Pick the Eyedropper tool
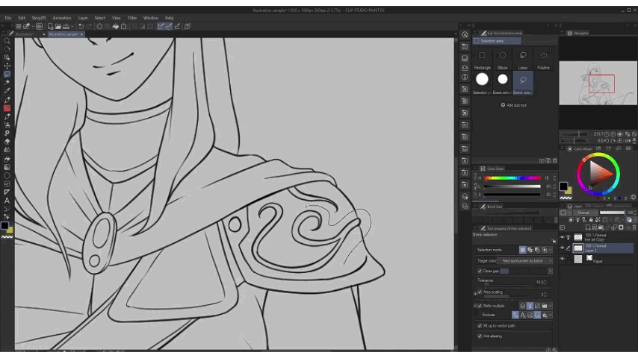 click(7, 91)
